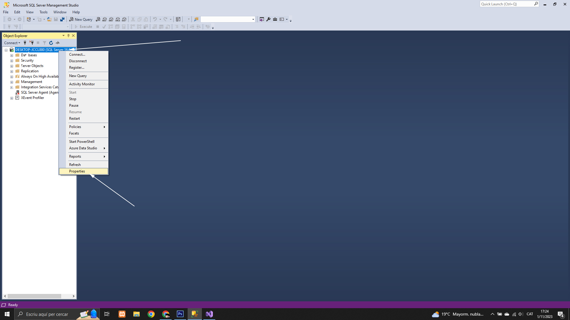Open Activity Monitor icon in Object Explorer toolbar
Viewport: 570px width, 320px height.
58,43
